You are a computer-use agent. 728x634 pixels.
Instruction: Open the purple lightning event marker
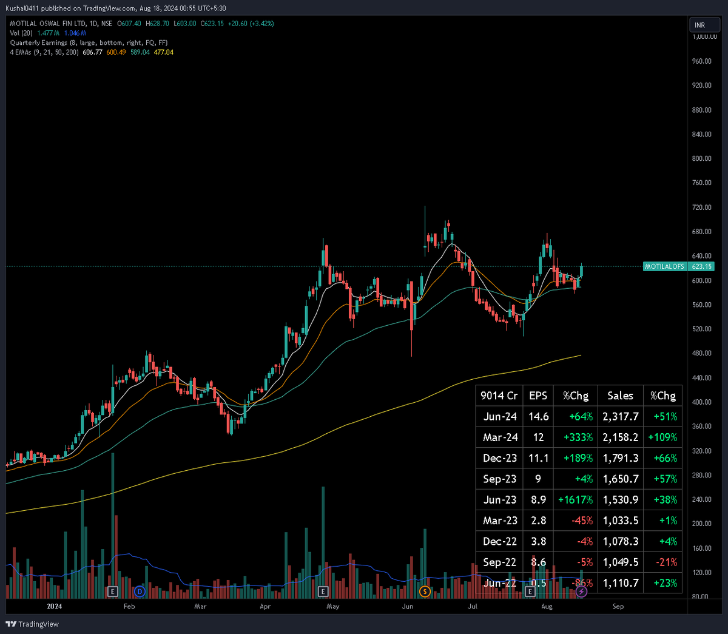581,590
